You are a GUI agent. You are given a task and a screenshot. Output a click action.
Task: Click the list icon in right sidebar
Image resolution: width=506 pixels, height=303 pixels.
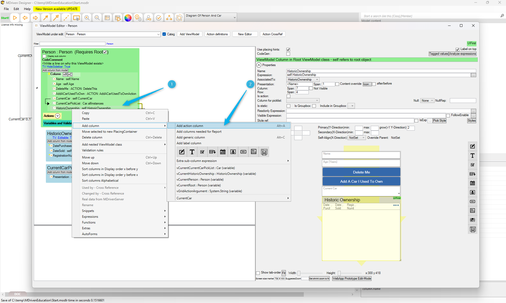click(472, 211)
